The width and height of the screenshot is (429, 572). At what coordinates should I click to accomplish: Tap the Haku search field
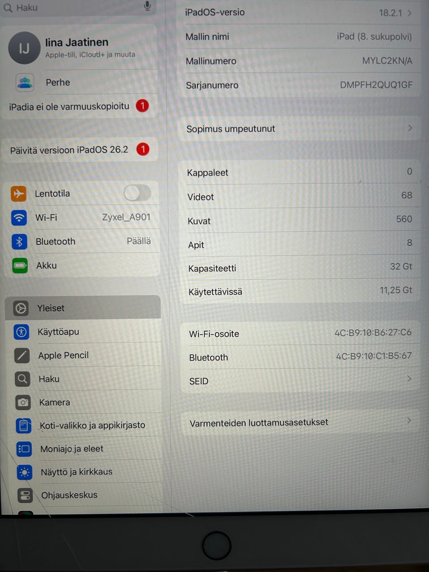pos(79,8)
